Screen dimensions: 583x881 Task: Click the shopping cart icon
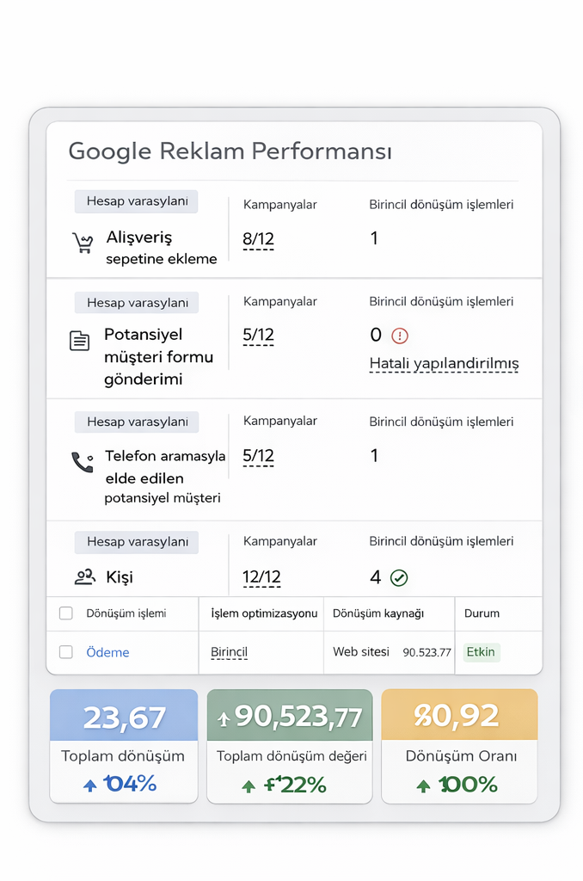pyautogui.click(x=82, y=243)
